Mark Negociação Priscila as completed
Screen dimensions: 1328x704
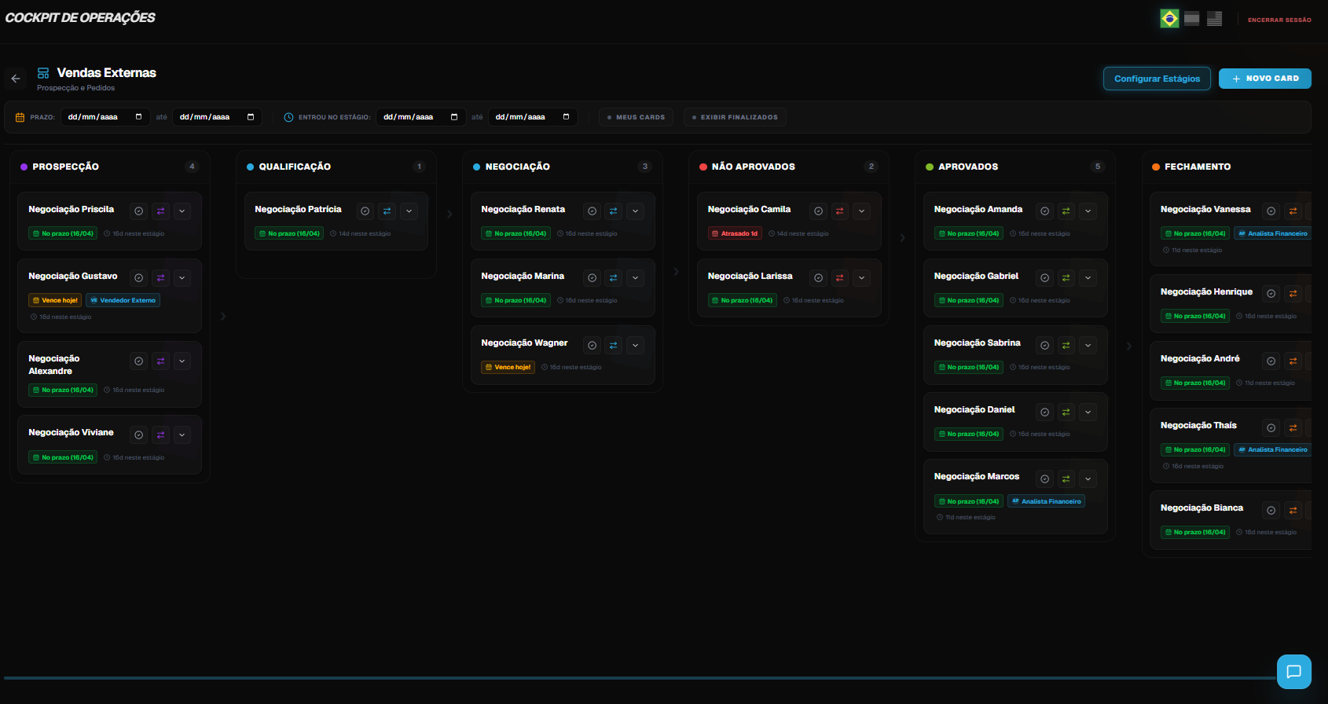[138, 211]
